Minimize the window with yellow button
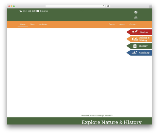This screenshot has width=159, height=134. pyautogui.click(x=11, y=6)
